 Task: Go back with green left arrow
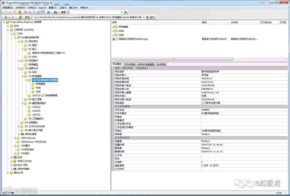[6, 17]
